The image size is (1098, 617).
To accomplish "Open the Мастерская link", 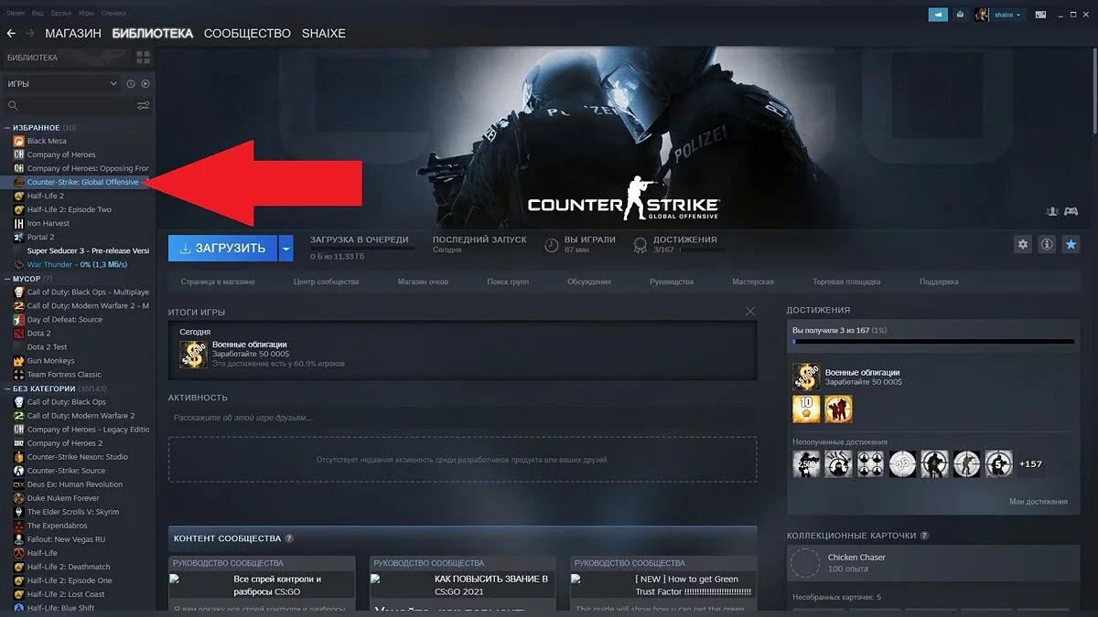I will pyautogui.click(x=752, y=282).
